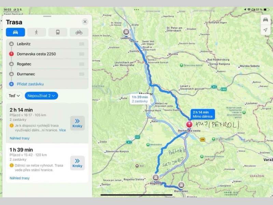Viewport: 273px width, 205px height.
Task: Select the Dornavska cesta 2250 stop field
Action: (x=47, y=54)
